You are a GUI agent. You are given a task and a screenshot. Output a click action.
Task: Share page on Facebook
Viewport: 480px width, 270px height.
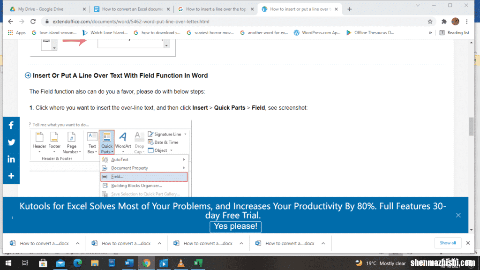pos(11,125)
